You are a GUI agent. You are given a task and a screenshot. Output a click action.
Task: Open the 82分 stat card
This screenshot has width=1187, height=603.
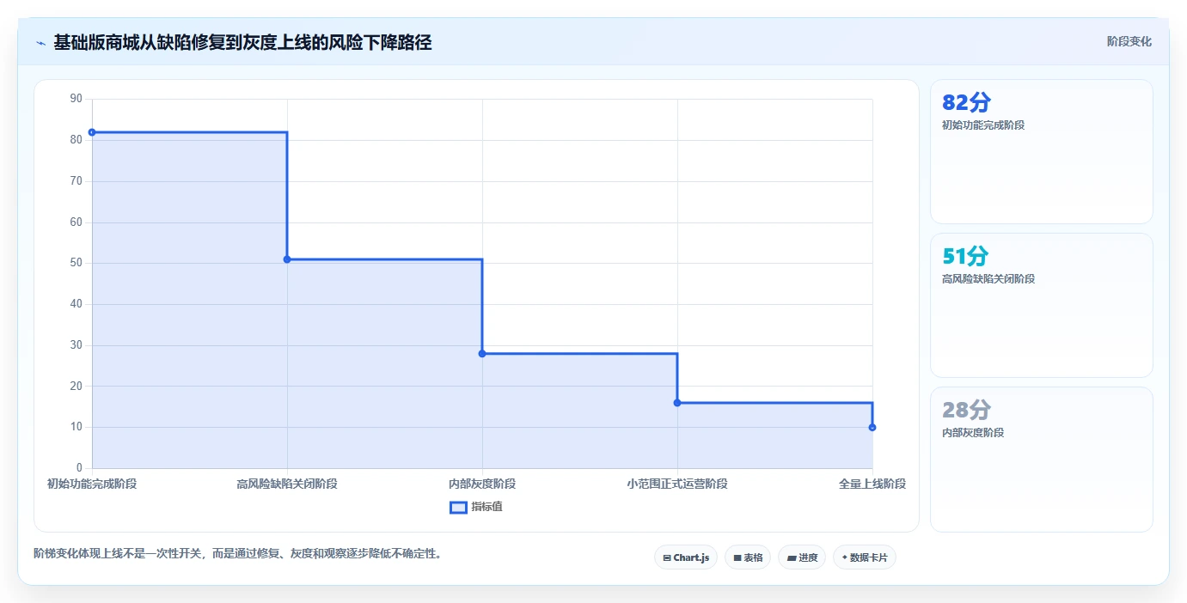pos(1042,152)
